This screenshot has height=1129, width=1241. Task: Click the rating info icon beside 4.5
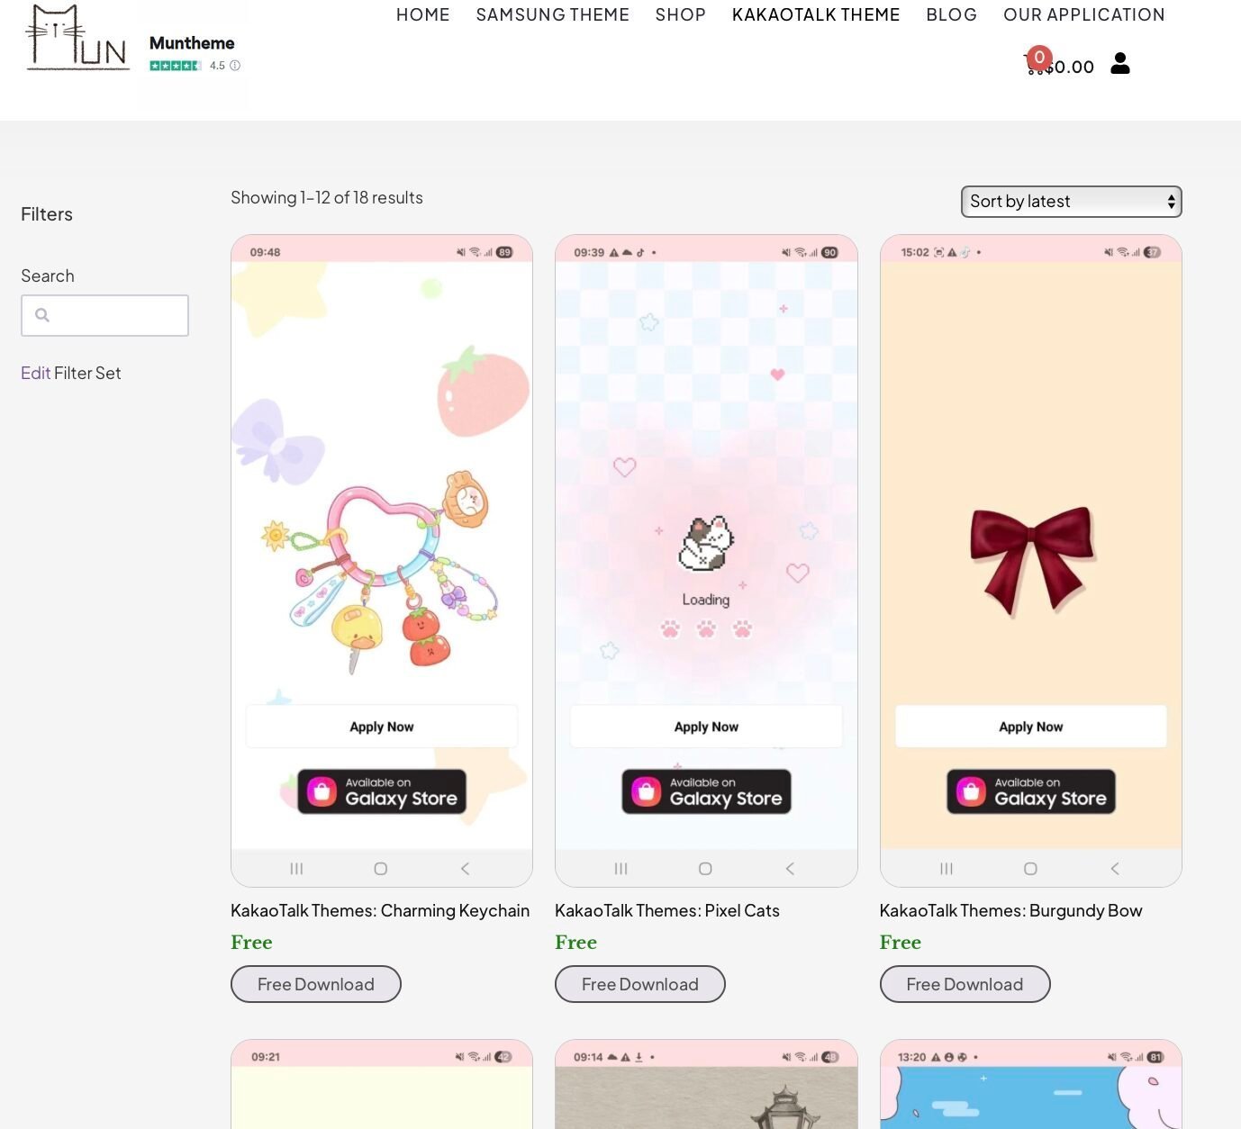pyautogui.click(x=235, y=66)
